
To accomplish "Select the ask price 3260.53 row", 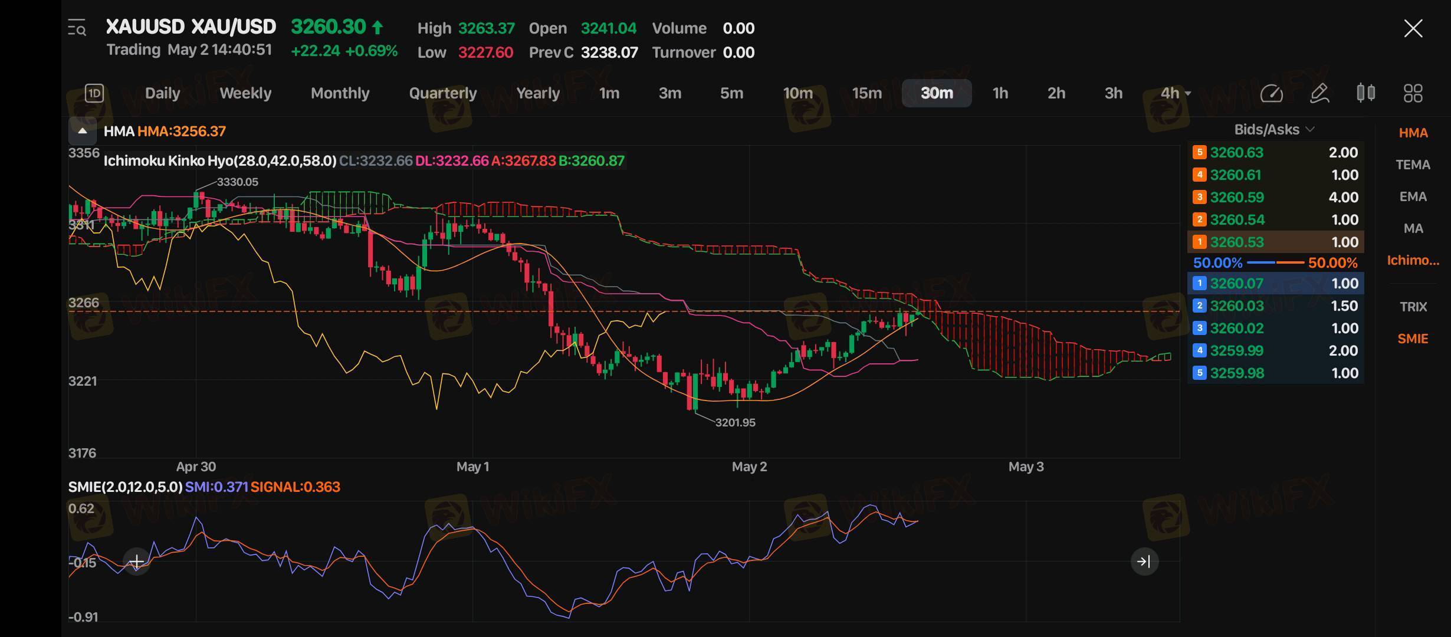I will [1275, 242].
